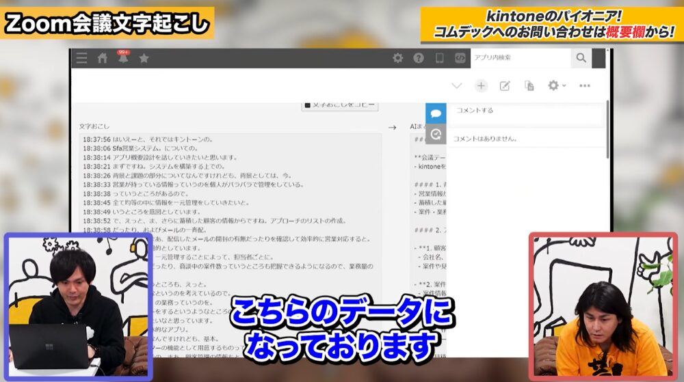
Task: Focus the アプリ内検索 search field
Action: click(x=521, y=57)
